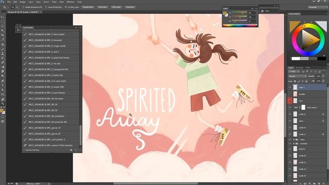This screenshot has height=185, width=329.
Task: Open the layer Kind filter dropdown
Action: pos(294,71)
